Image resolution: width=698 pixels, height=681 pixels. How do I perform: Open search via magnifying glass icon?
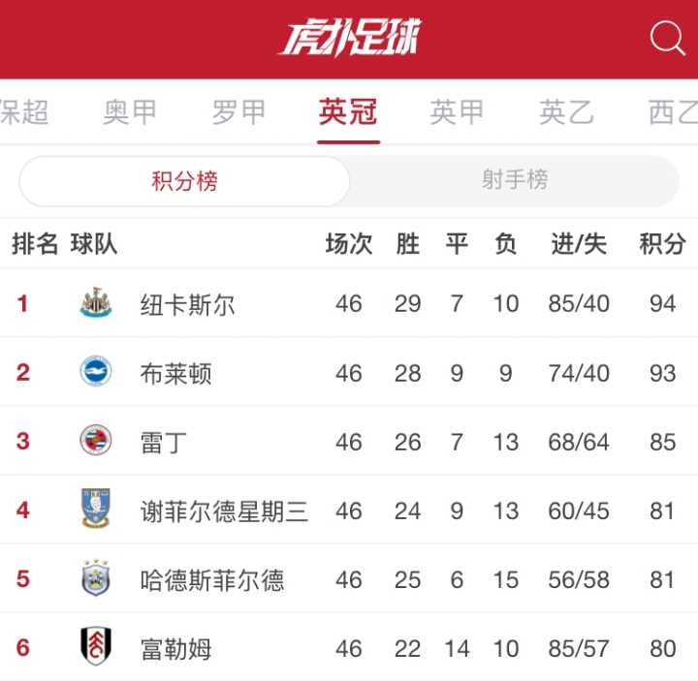pyautogui.click(x=667, y=38)
